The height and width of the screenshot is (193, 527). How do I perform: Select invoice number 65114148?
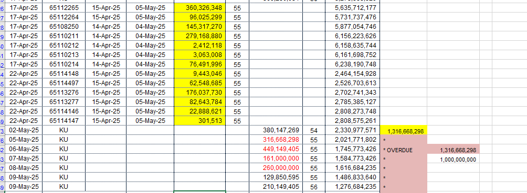coord(64,73)
